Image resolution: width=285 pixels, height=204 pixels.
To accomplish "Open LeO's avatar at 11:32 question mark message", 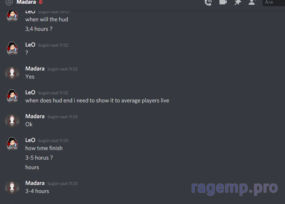I will tap(12, 48).
